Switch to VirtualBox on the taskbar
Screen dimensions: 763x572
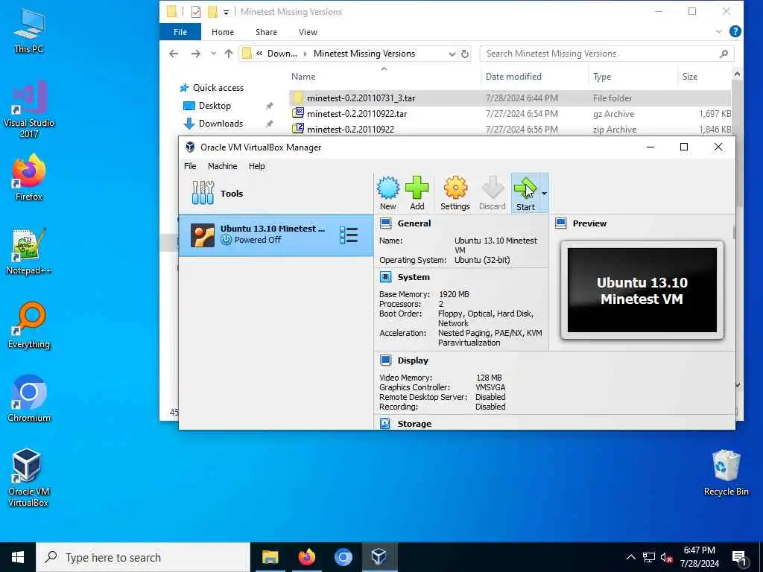(x=379, y=557)
